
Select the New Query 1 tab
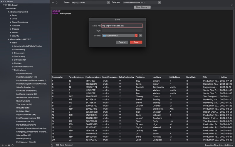point(142,7)
